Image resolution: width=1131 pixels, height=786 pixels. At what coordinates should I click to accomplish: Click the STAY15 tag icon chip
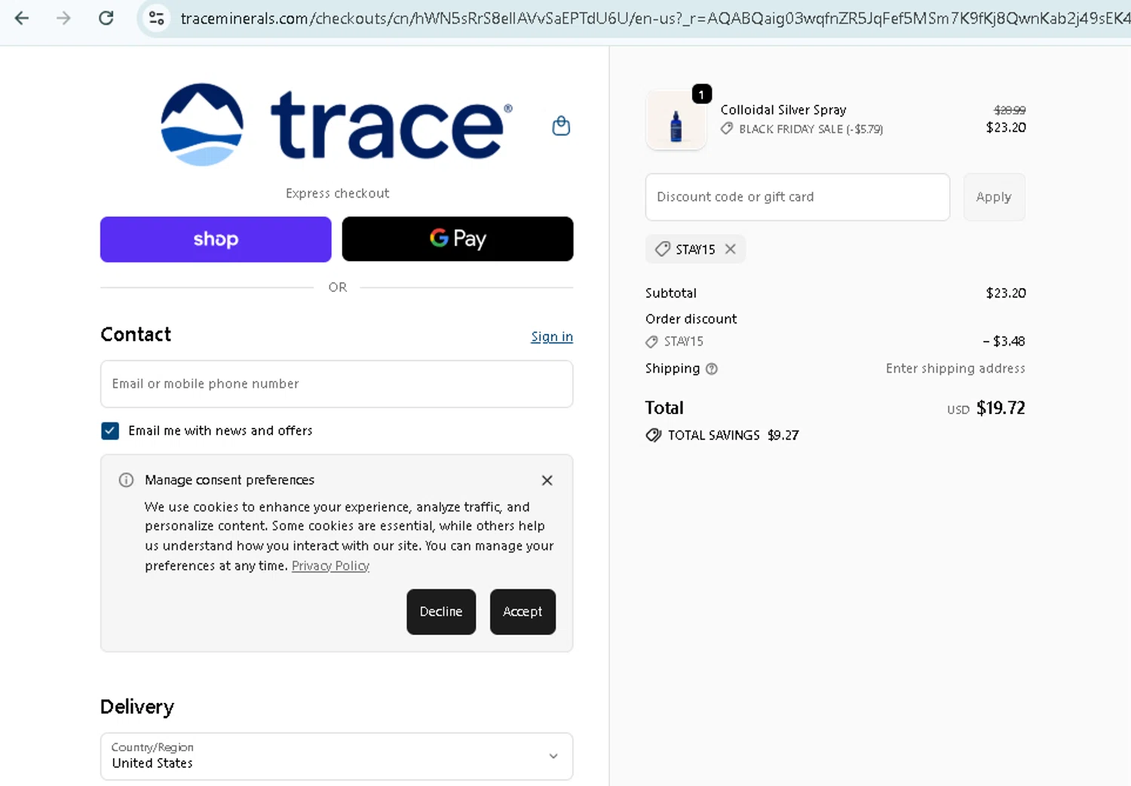tap(663, 249)
